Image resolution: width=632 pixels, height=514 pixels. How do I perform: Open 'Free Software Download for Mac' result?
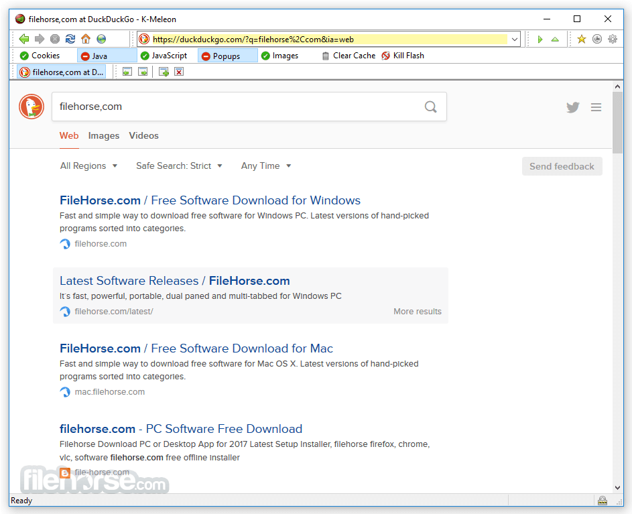coord(196,348)
